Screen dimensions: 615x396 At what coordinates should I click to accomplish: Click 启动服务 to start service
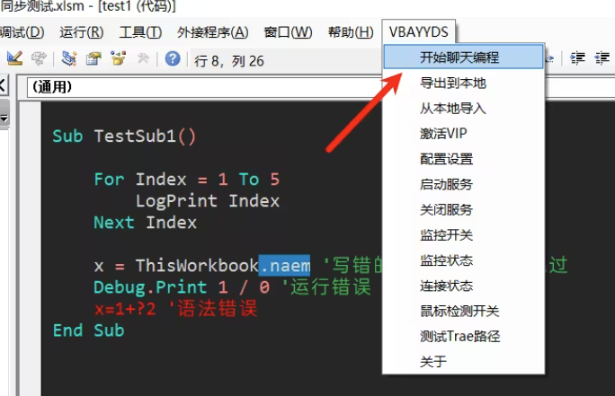(x=464, y=184)
